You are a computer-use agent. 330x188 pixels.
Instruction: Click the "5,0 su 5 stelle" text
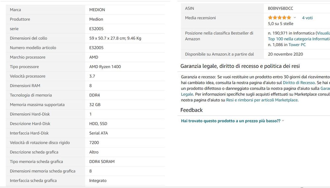pos(280,24)
